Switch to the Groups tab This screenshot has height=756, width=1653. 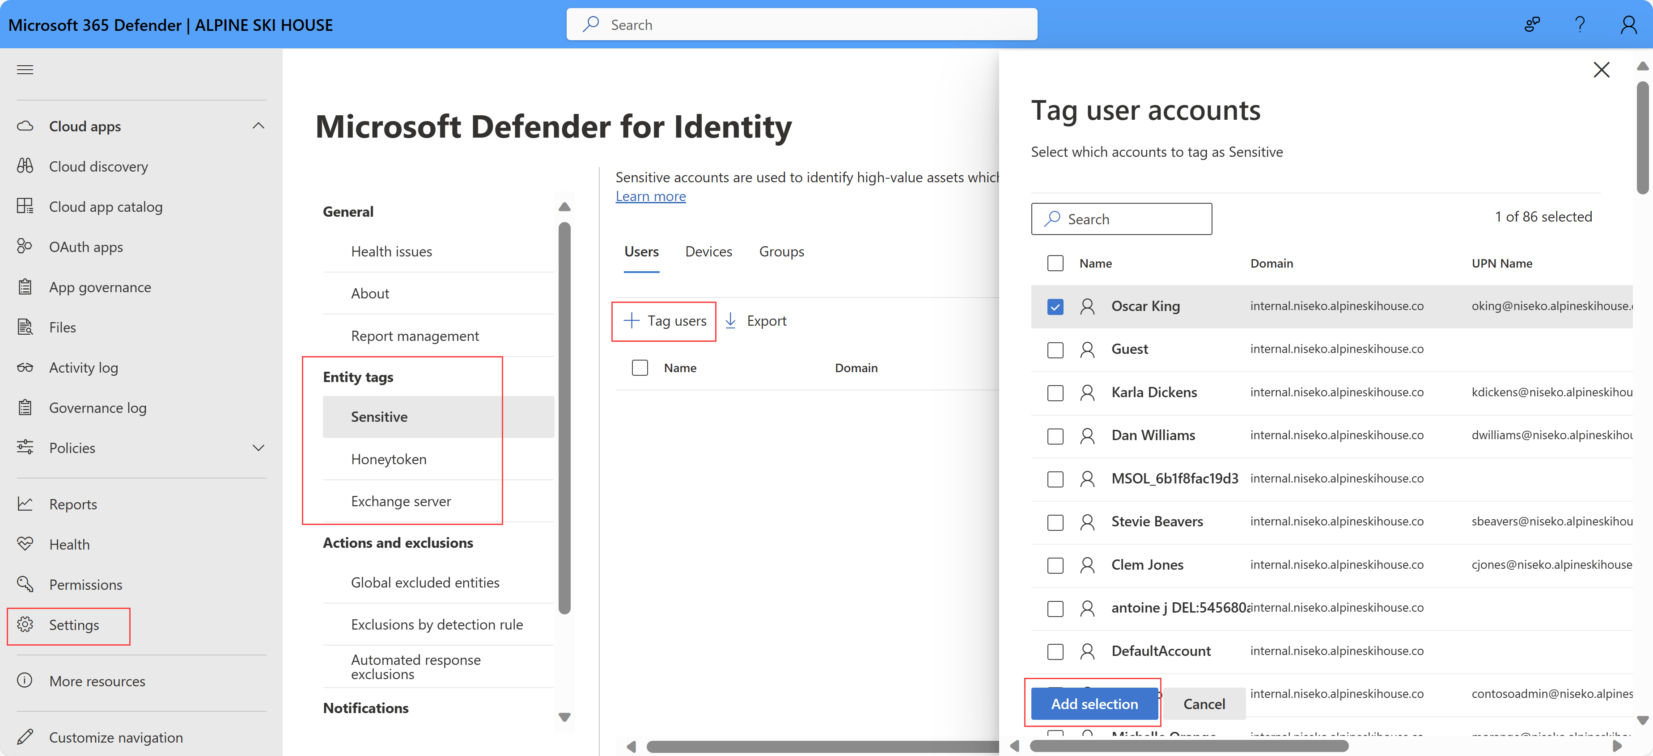(x=781, y=252)
